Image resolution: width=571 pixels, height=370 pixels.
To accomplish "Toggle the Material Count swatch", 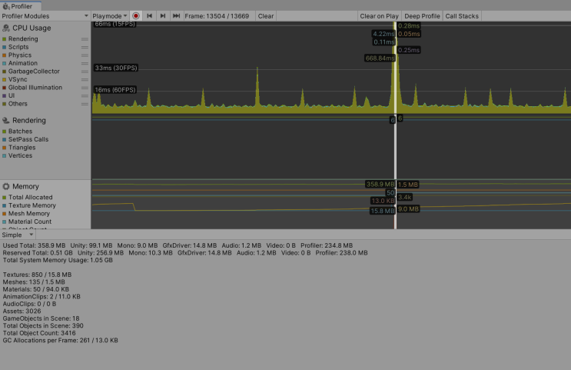I will pos(5,222).
